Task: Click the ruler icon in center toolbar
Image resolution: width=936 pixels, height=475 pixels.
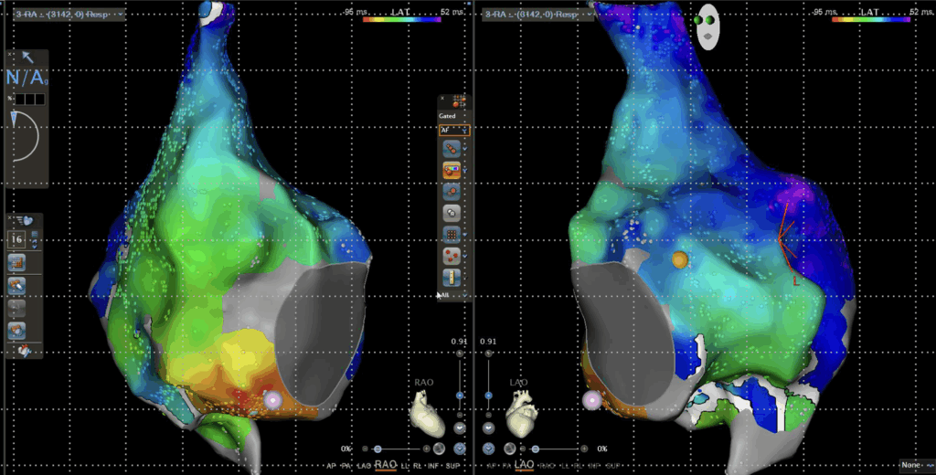Action: pos(452,278)
